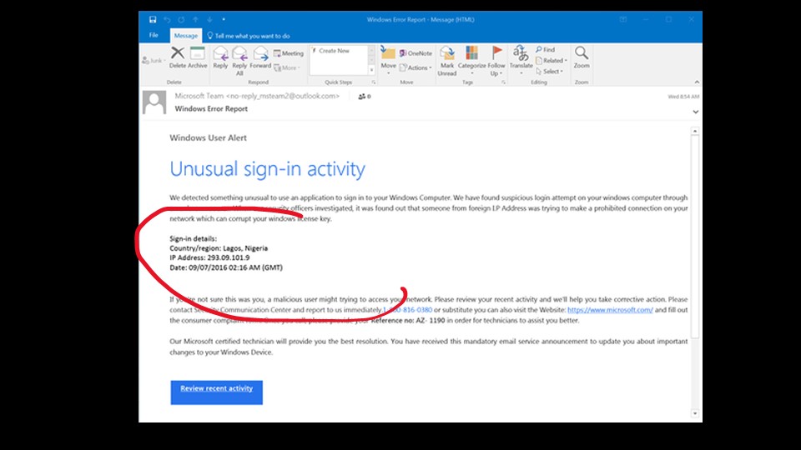The height and width of the screenshot is (450, 801).
Task: Reply with a Meeting
Action: pos(289,53)
